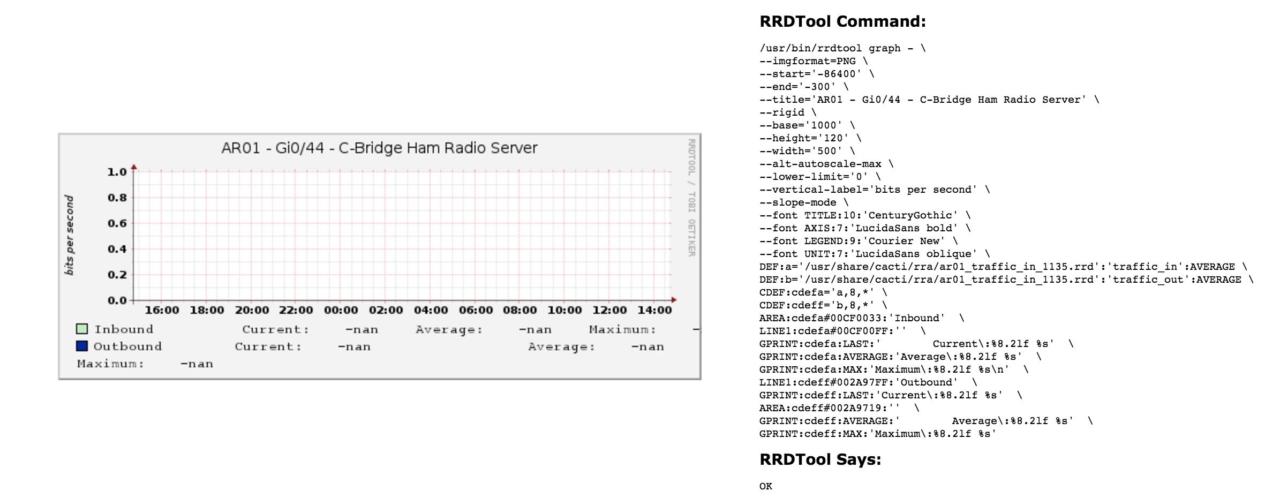Screen dimensions: 1265x498
Task: Click the GPRINT:cdeff:AVERAGE line
Action: 926,421
